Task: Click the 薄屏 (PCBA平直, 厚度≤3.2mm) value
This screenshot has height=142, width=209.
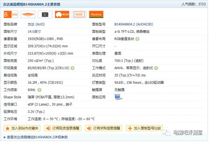Action: pos(51,97)
